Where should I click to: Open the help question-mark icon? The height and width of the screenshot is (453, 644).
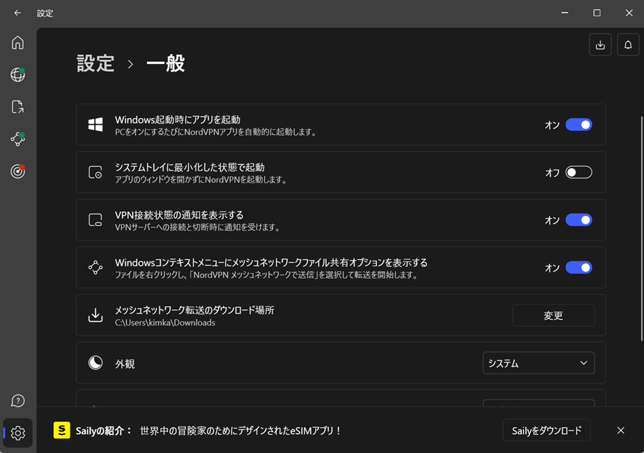coord(17,401)
